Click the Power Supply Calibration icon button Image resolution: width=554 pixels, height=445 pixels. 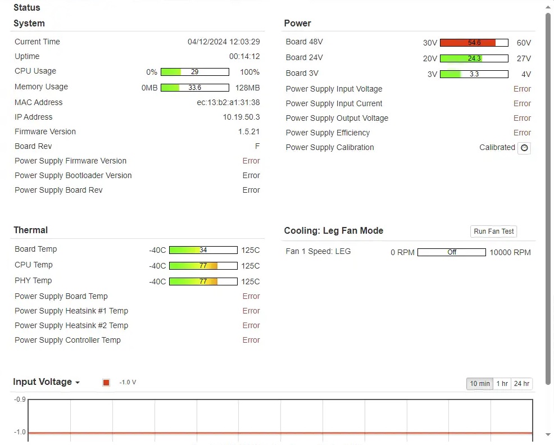coord(524,148)
